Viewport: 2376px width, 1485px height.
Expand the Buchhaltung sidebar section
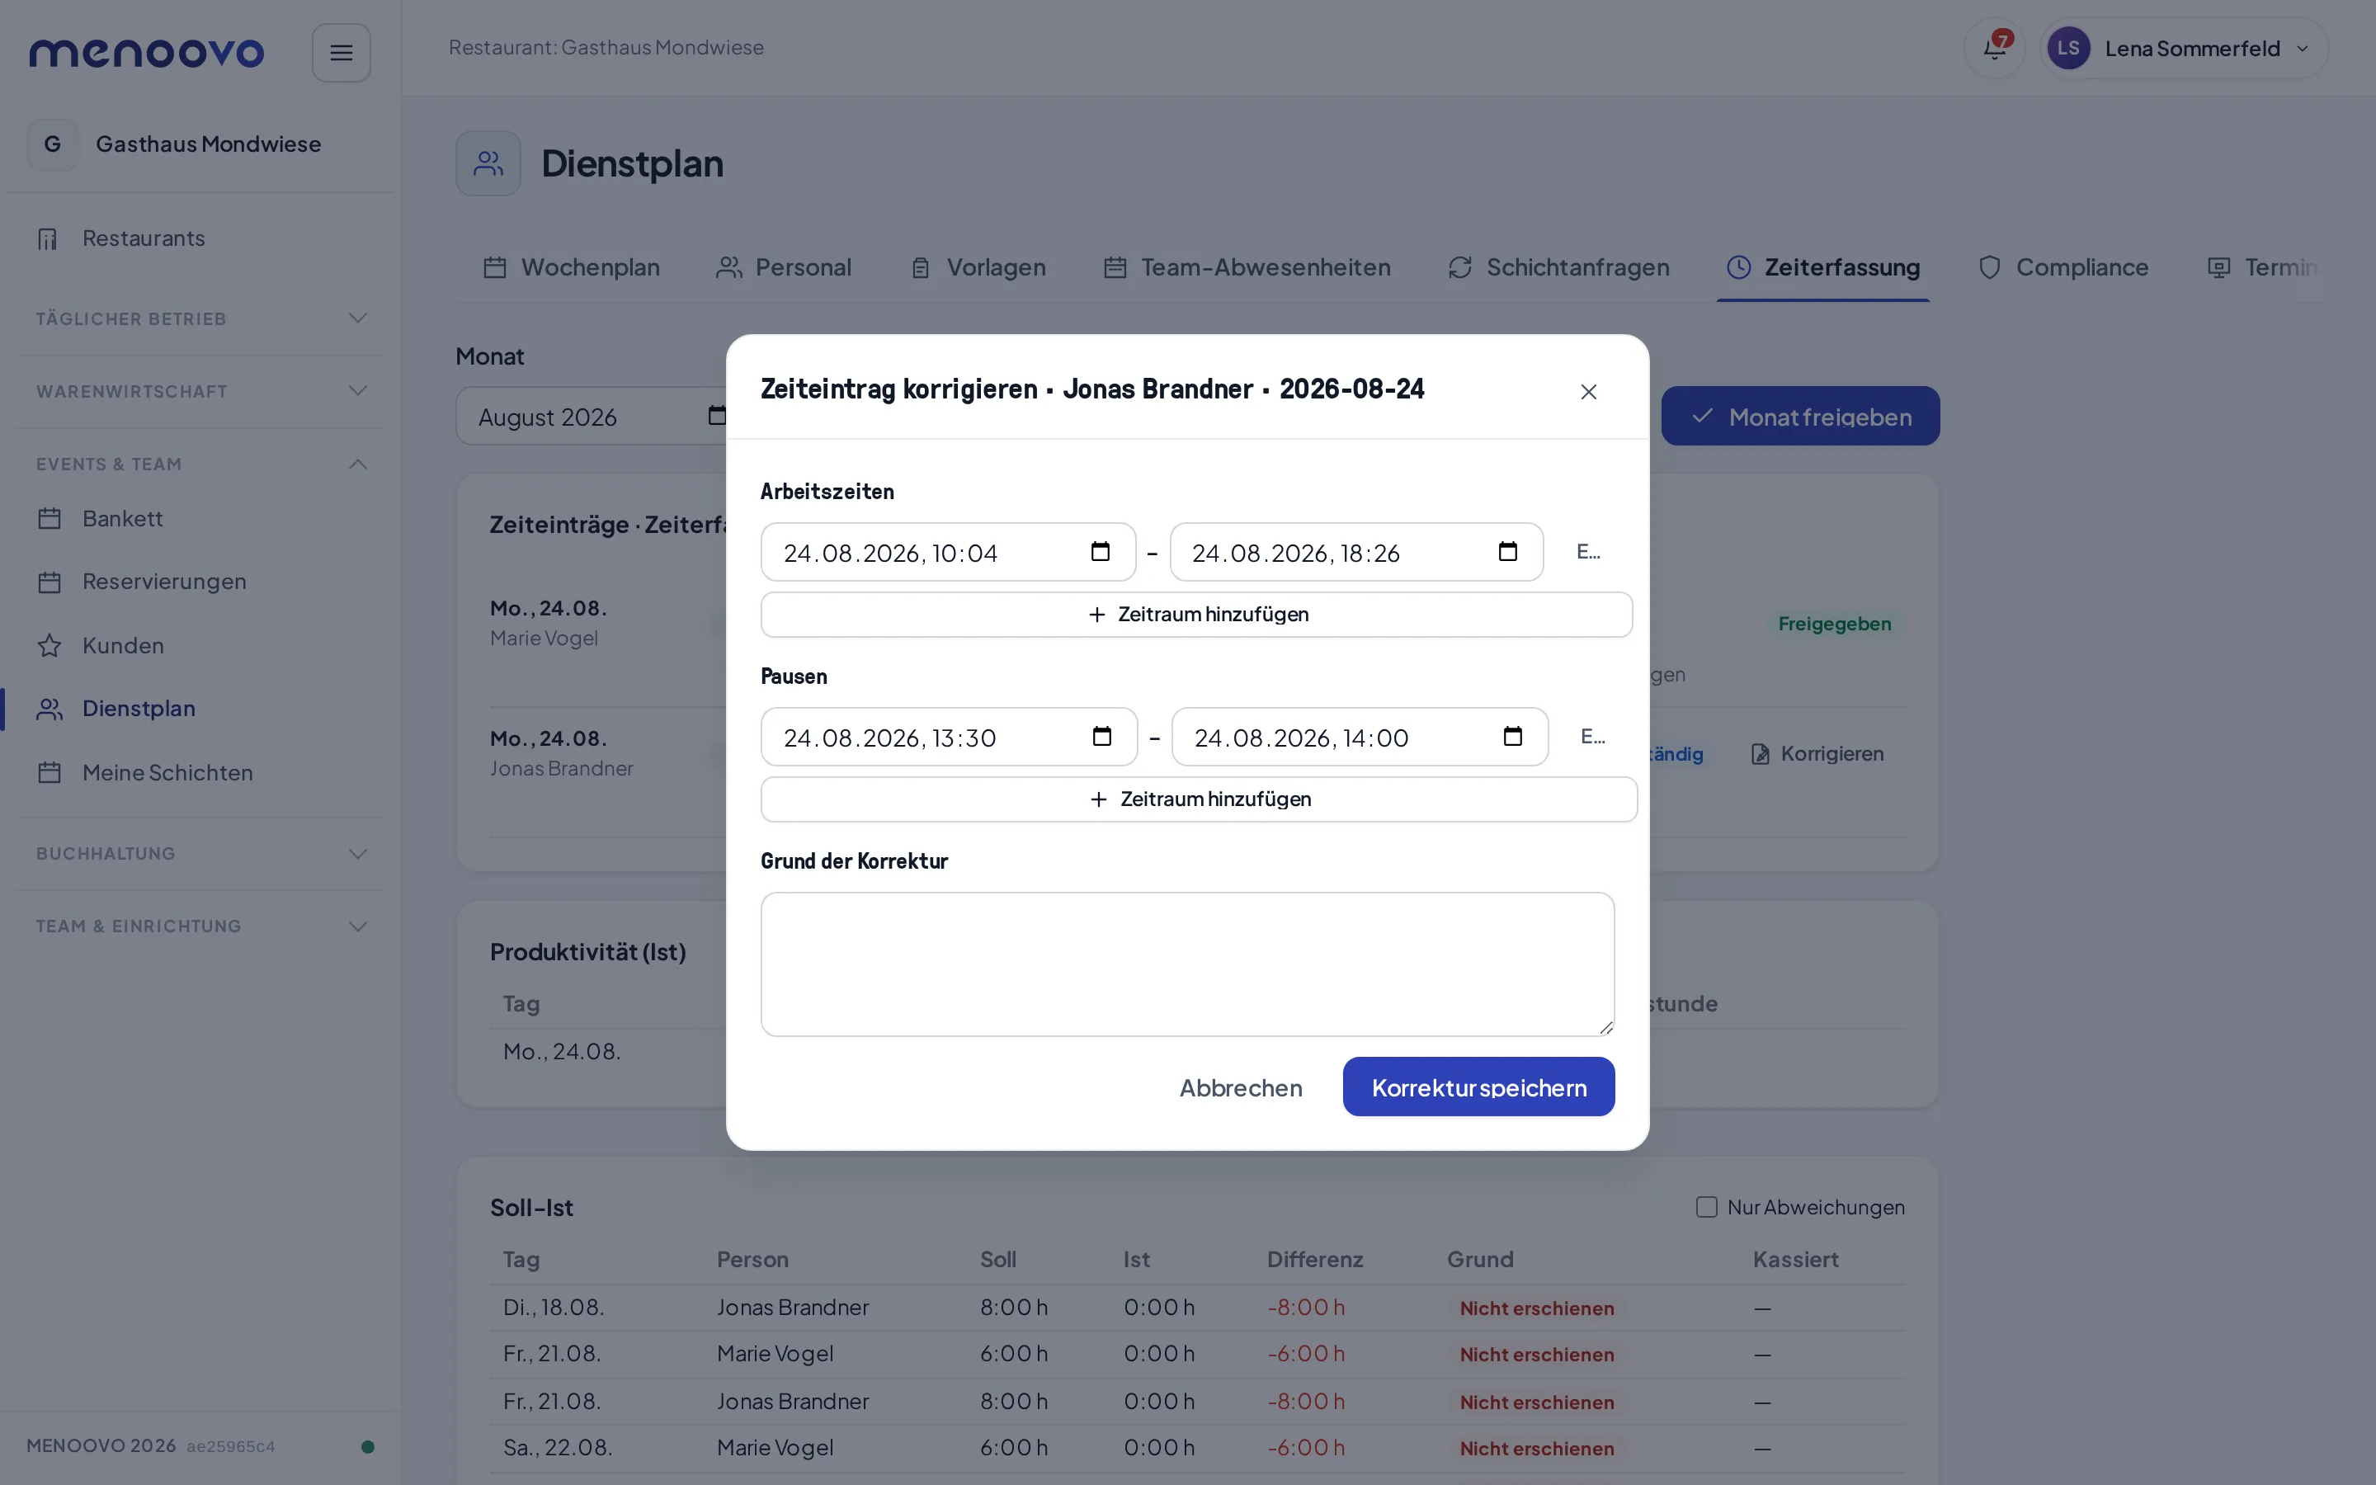click(x=201, y=854)
